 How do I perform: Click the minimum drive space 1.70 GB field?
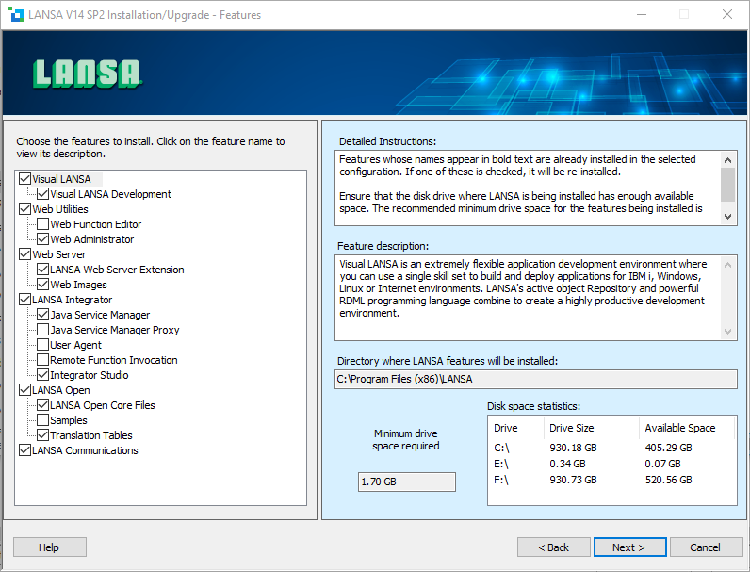(x=407, y=482)
